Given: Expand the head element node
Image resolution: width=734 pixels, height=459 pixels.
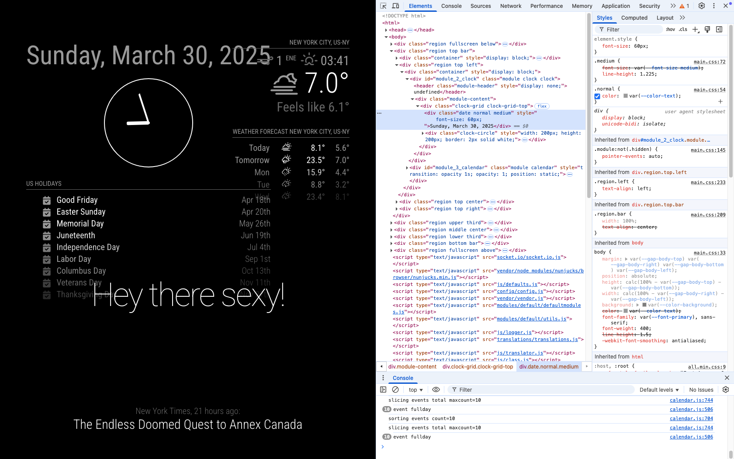Looking at the screenshot, I should 386,30.
